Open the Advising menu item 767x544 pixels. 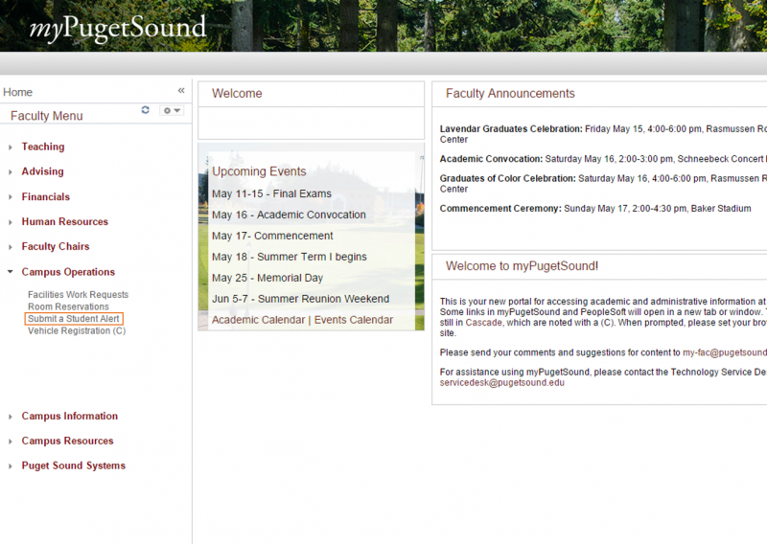pos(42,171)
